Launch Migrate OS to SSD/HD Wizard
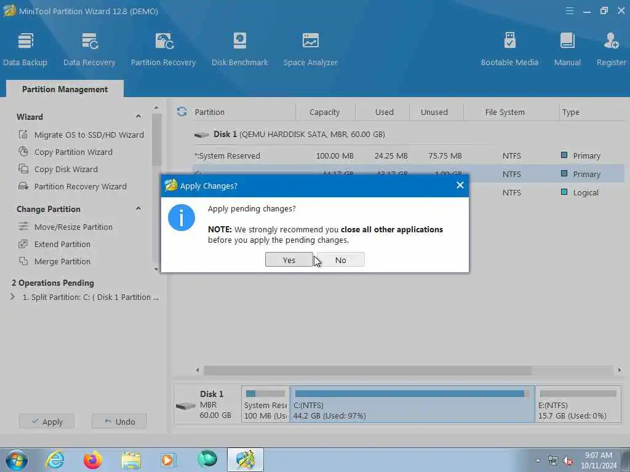 tap(81, 135)
